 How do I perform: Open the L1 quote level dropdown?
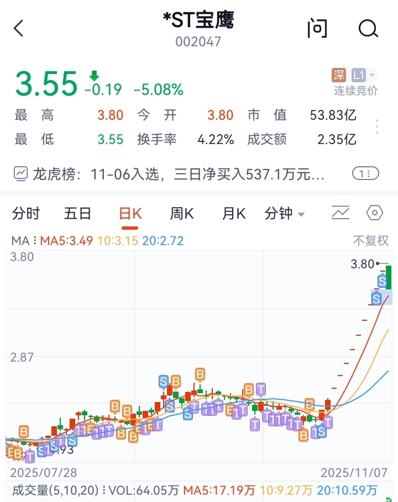tap(364, 75)
